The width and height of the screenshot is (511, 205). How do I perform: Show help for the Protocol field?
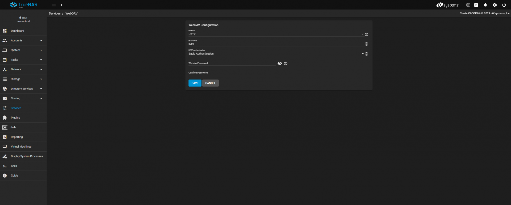pos(366,35)
